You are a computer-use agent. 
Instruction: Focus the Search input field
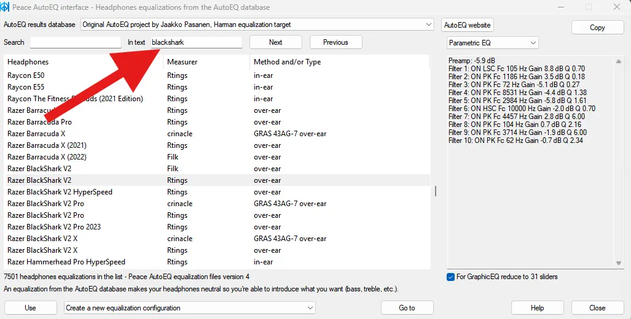[x=75, y=42]
